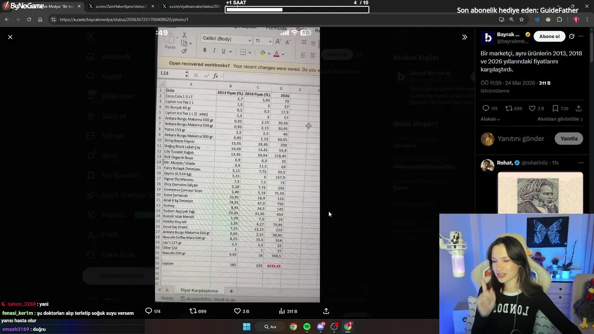Go back in the browser
Screen dimensions: 594x334
pyautogui.click(x=6, y=19)
